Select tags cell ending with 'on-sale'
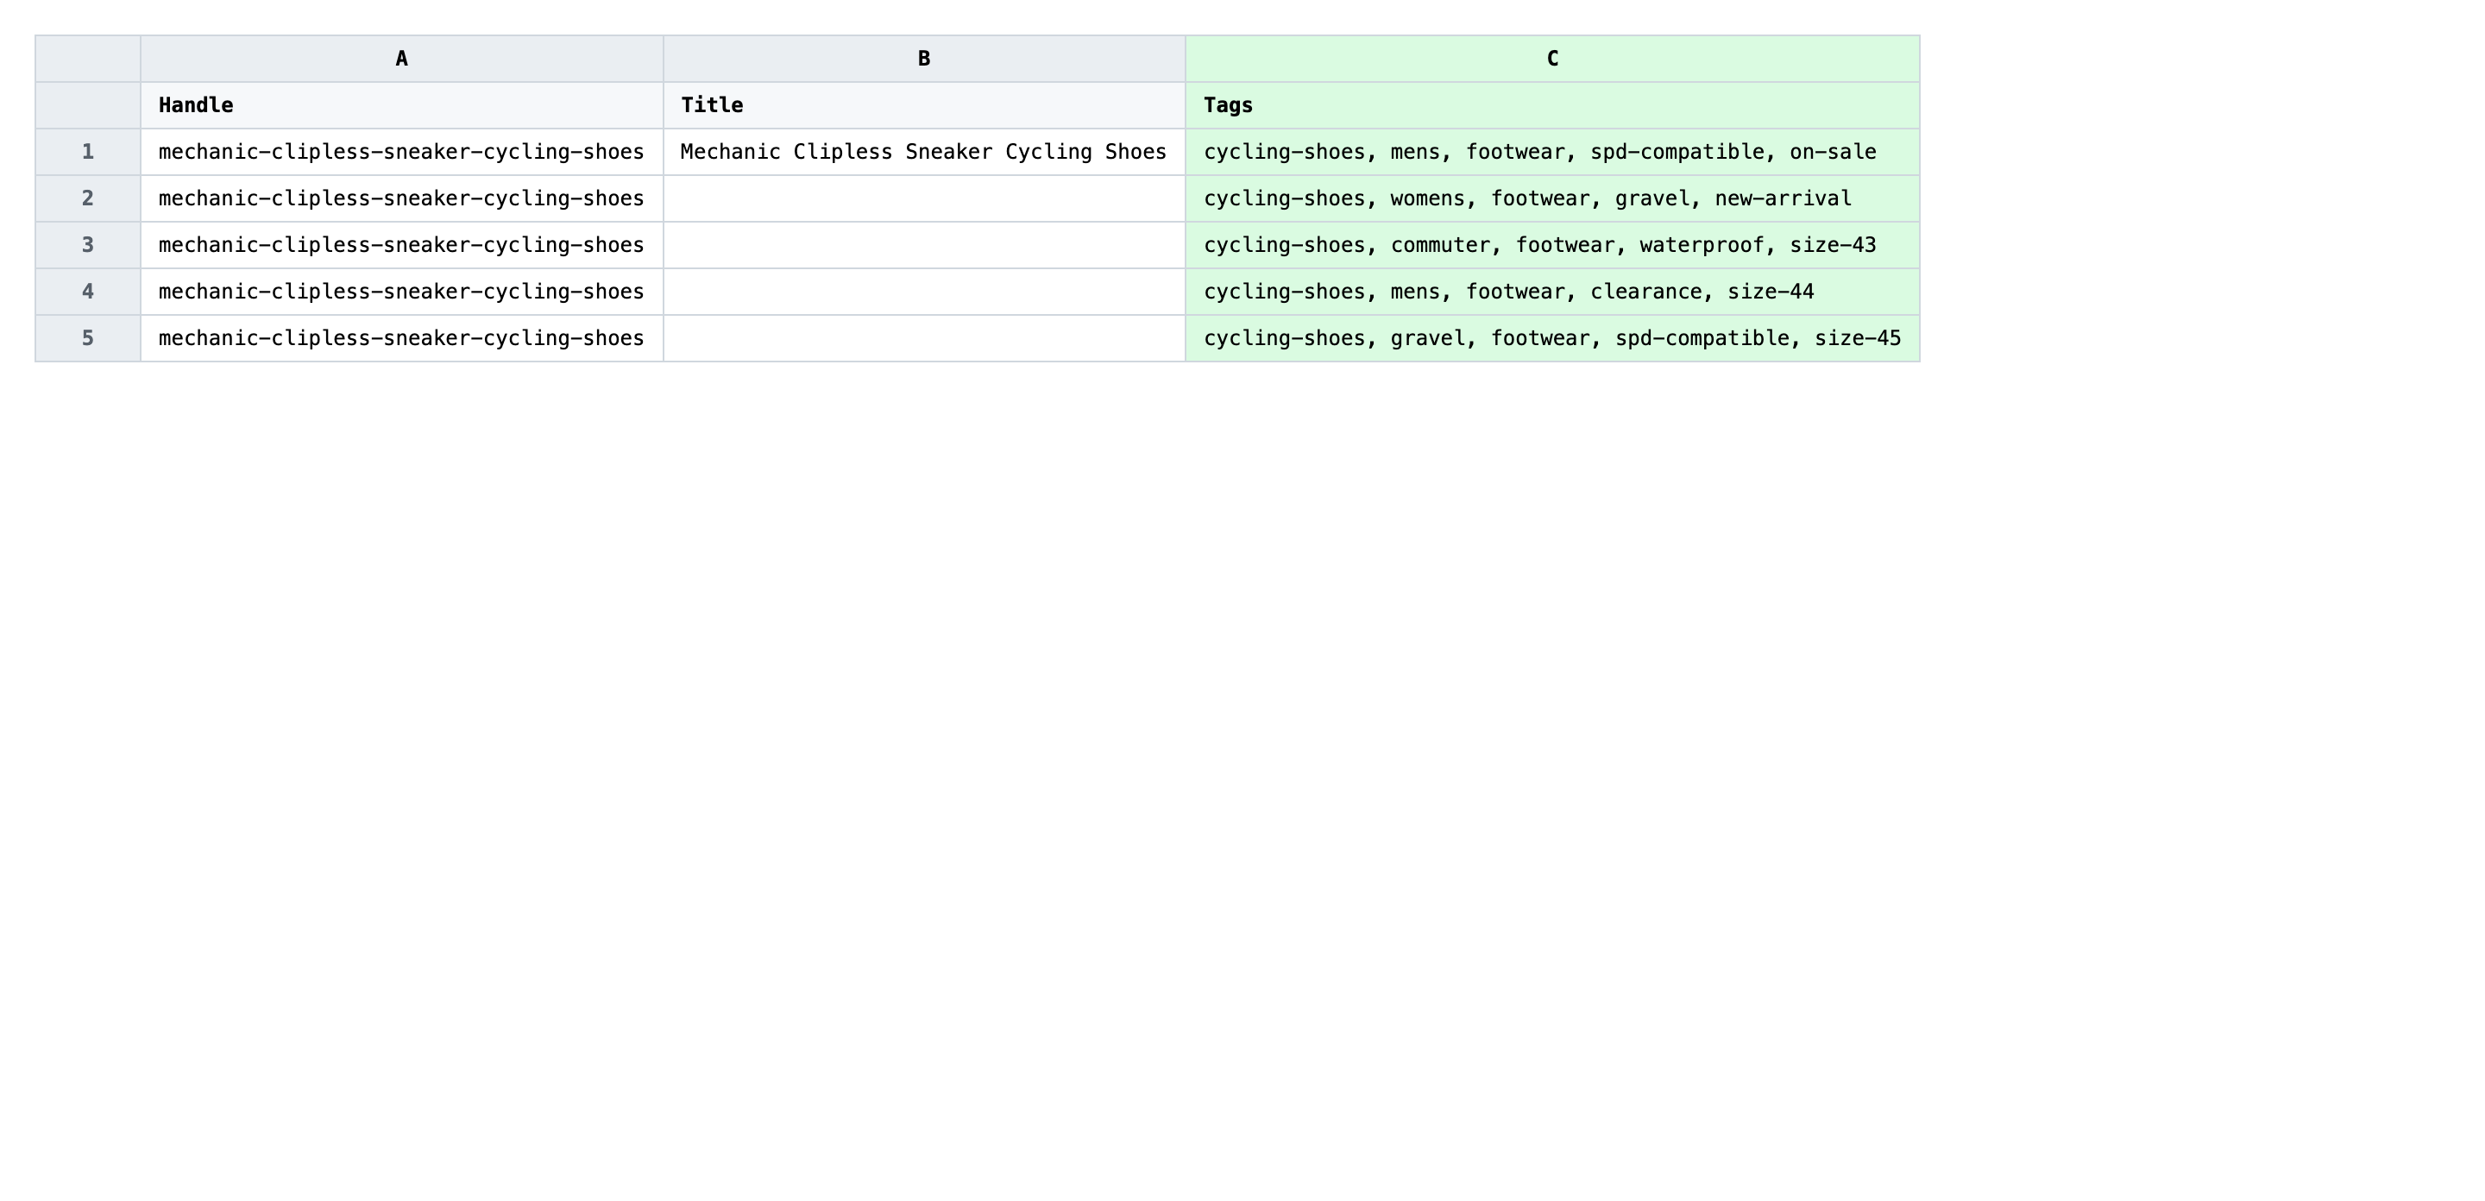This screenshot has height=1201, width=2485. pyautogui.click(x=1552, y=152)
